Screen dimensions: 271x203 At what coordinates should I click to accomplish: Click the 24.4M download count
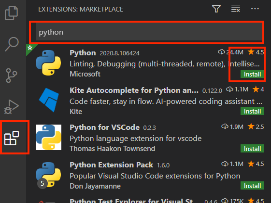click(235, 52)
